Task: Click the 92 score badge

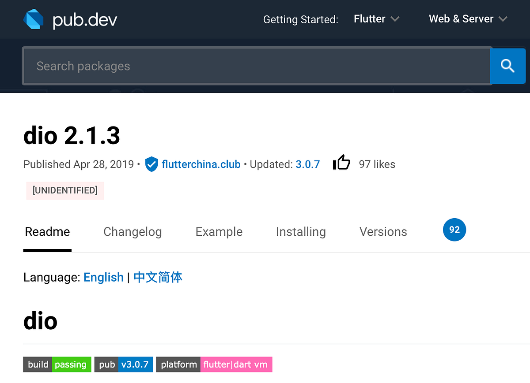Action: pyautogui.click(x=454, y=230)
